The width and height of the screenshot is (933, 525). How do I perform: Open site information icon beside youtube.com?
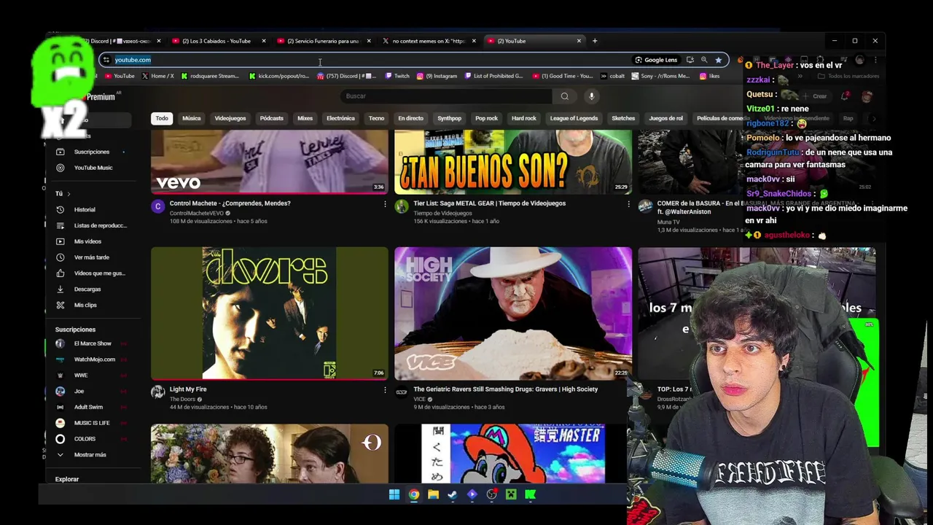[x=106, y=60]
